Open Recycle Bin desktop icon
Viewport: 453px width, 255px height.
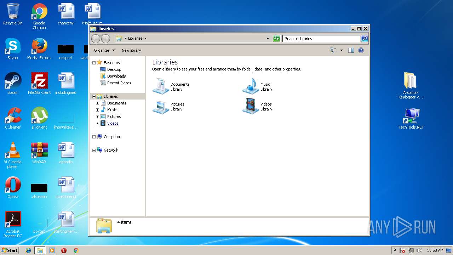tap(13, 14)
